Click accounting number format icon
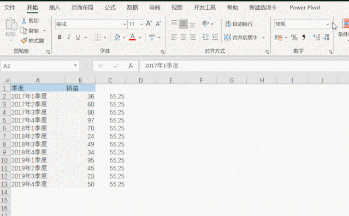This screenshot has width=349, height=216. (x=279, y=37)
